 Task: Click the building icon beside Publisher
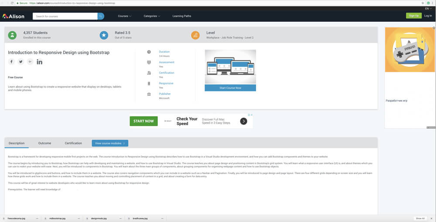pos(149,94)
